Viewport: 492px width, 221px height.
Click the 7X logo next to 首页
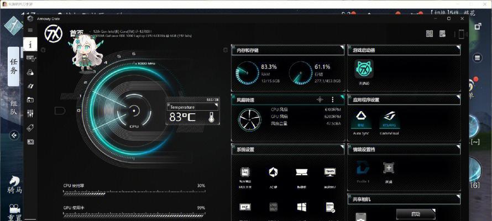[x=53, y=34]
